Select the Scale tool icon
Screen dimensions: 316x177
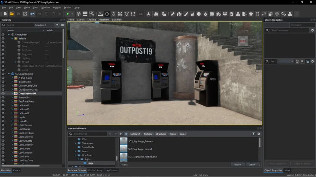click(x=120, y=14)
